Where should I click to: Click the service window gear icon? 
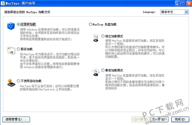[x=11, y=51]
